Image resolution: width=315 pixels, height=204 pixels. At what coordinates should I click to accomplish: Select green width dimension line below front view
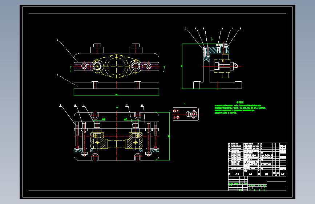(x=117, y=95)
